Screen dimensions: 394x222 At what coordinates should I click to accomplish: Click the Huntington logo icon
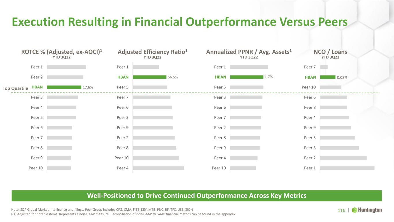[354, 210]
